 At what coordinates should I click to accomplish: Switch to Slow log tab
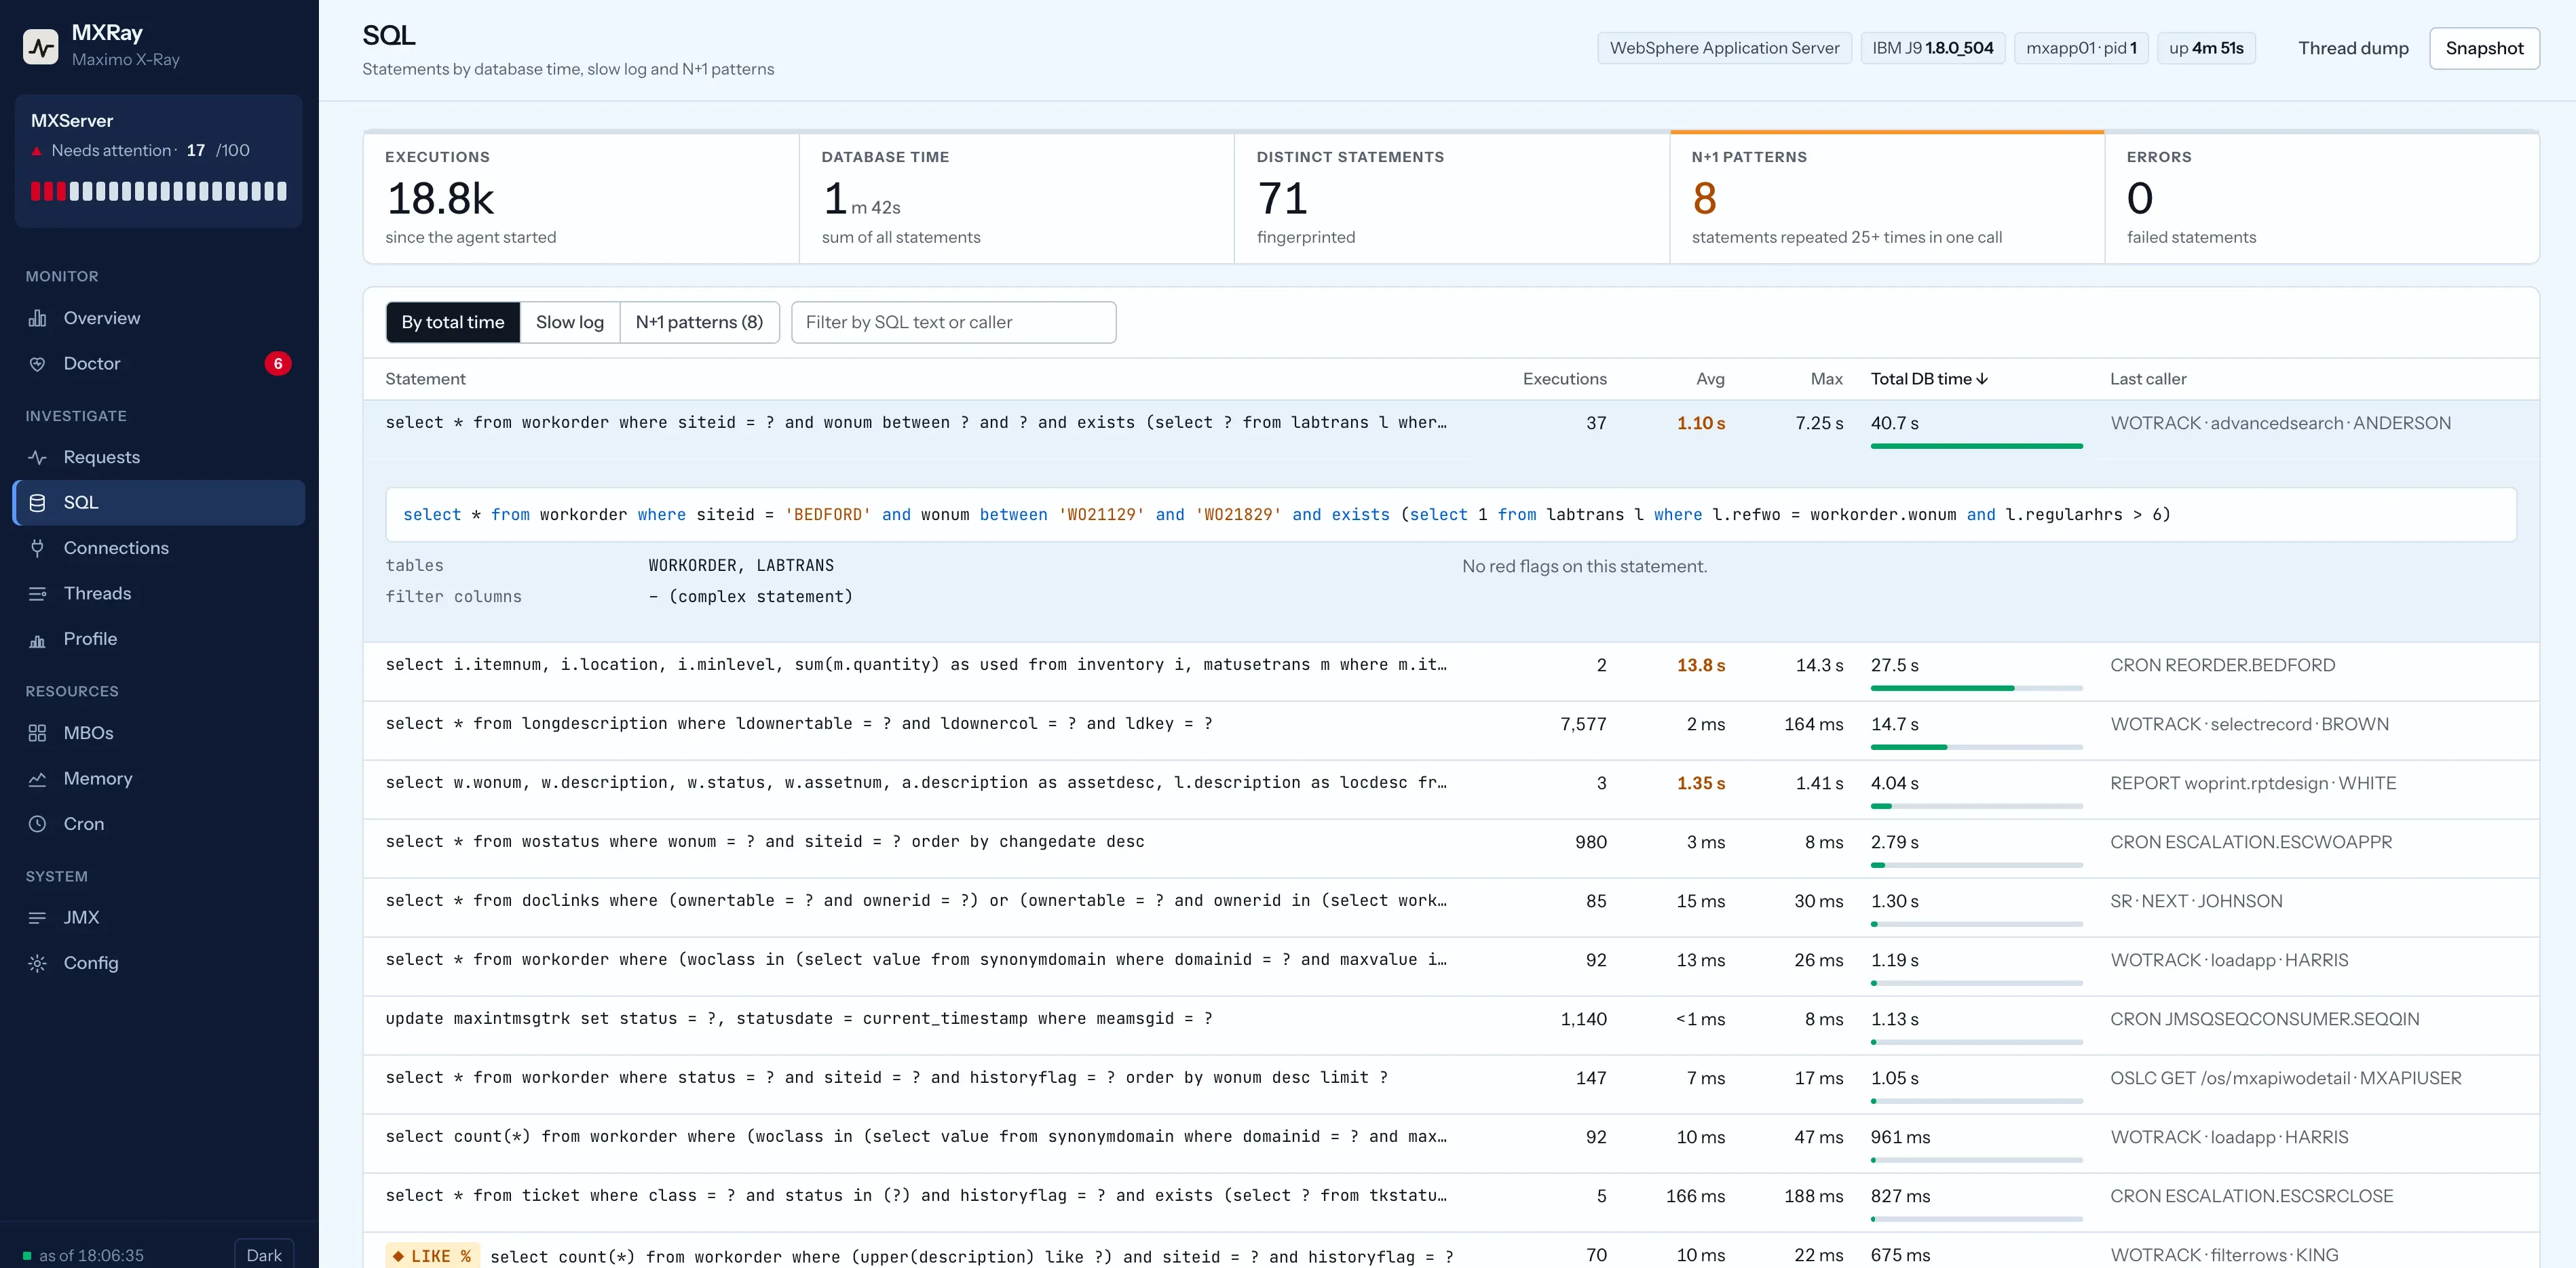pyautogui.click(x=570, y=321)
